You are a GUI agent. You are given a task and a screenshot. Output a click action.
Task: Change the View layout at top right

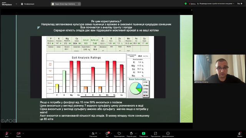click(240, 3)
